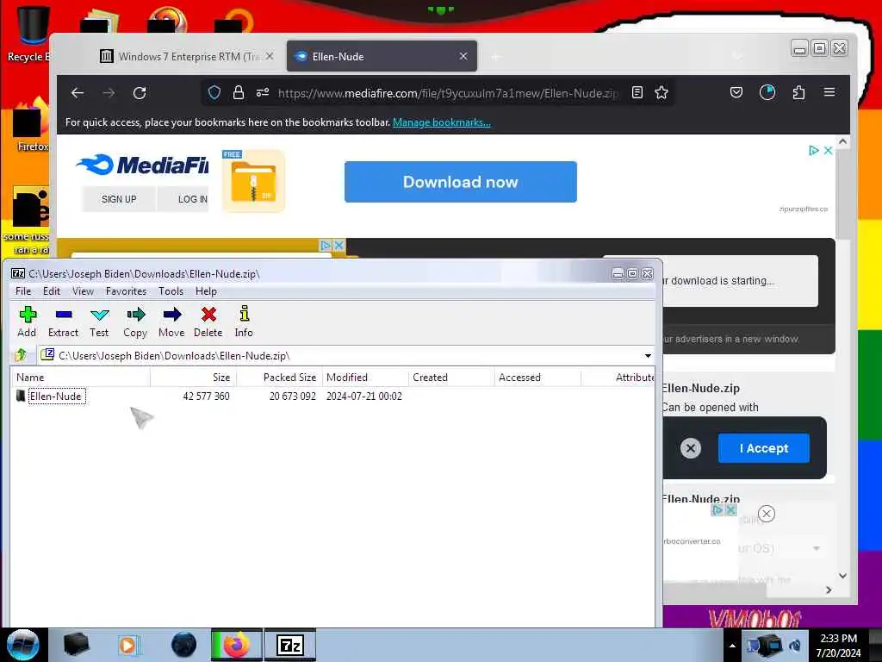Expand the 7-Zip path dropdown
Viewport: 882px width, 662px height.
click(x=648, y=356)
